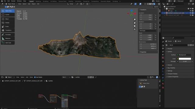Choose the Move tool
Screen dimensions: 195x109
[8, 19]
